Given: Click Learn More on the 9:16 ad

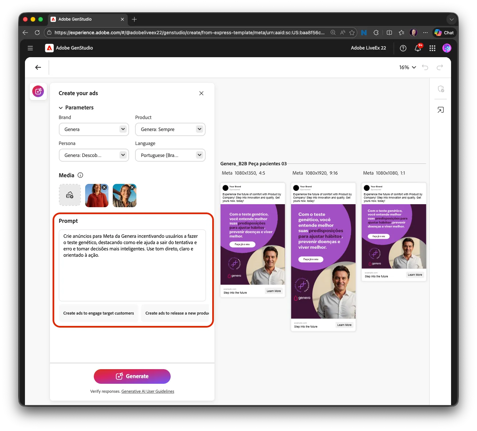Looking at the screenshot, I should 344,325.
